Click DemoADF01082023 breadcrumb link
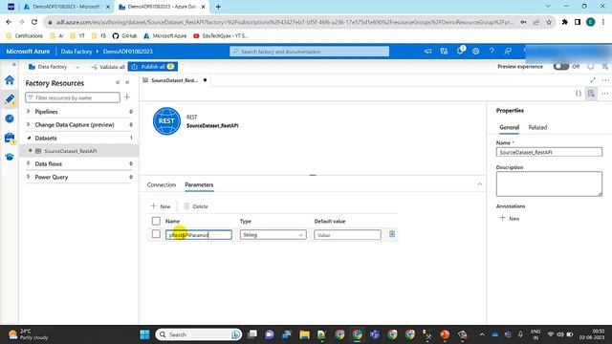 (127, 52)
